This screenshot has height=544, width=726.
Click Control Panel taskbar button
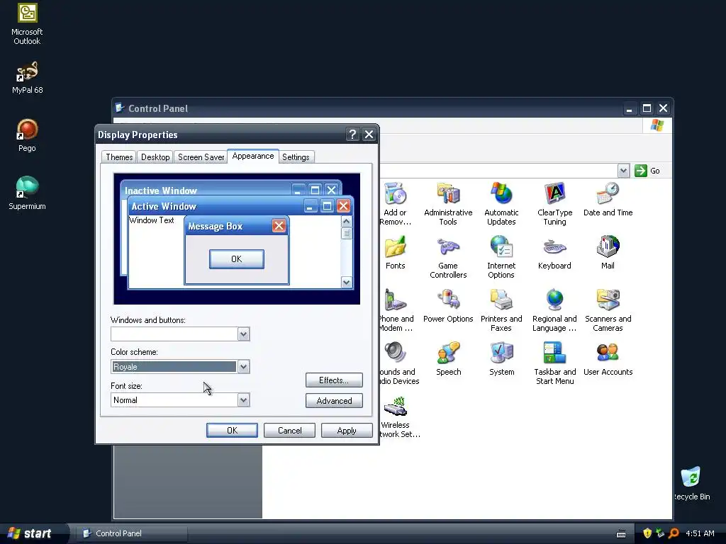[x=132, y=533]
